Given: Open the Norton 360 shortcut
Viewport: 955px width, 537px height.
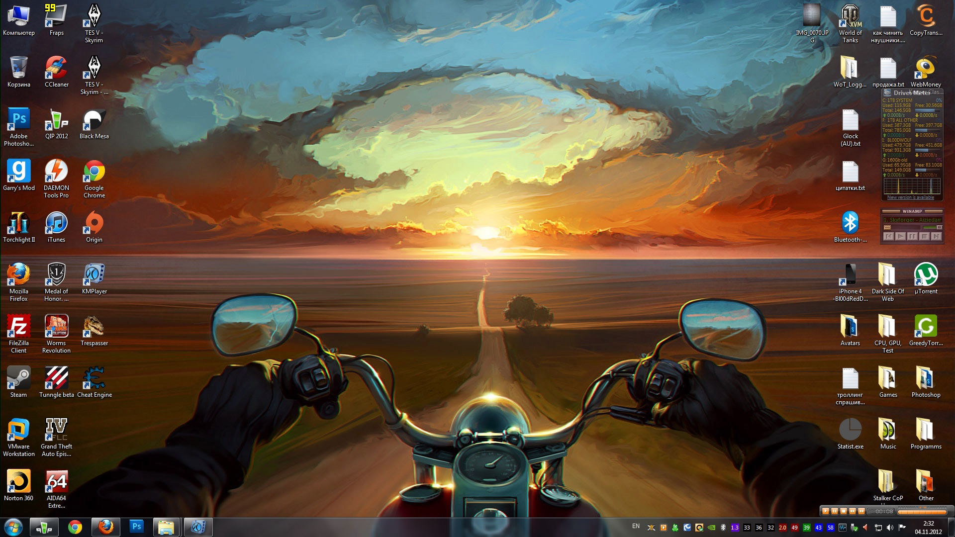Looking at the screenshot, I should (19, 485).
